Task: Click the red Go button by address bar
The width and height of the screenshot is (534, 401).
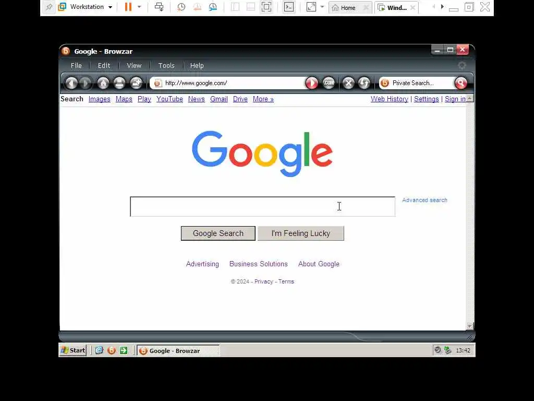Action: coord(312,83)
